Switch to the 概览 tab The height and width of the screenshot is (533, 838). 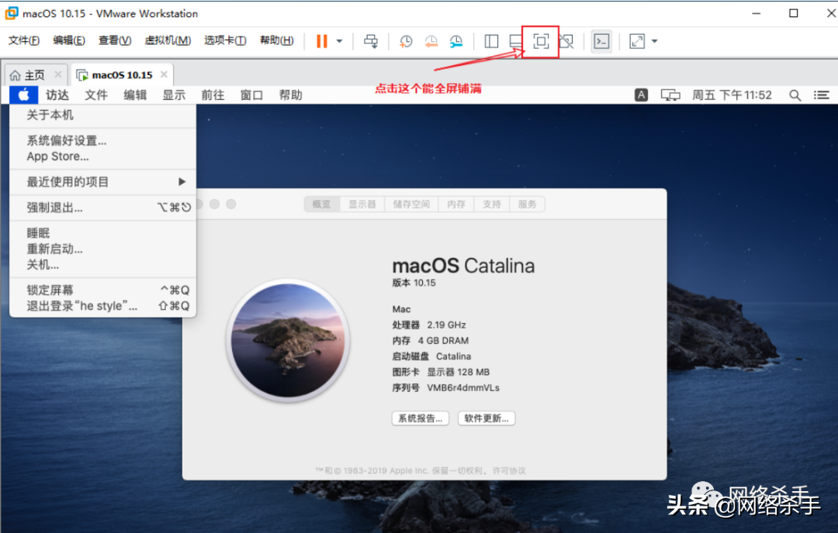322,204
